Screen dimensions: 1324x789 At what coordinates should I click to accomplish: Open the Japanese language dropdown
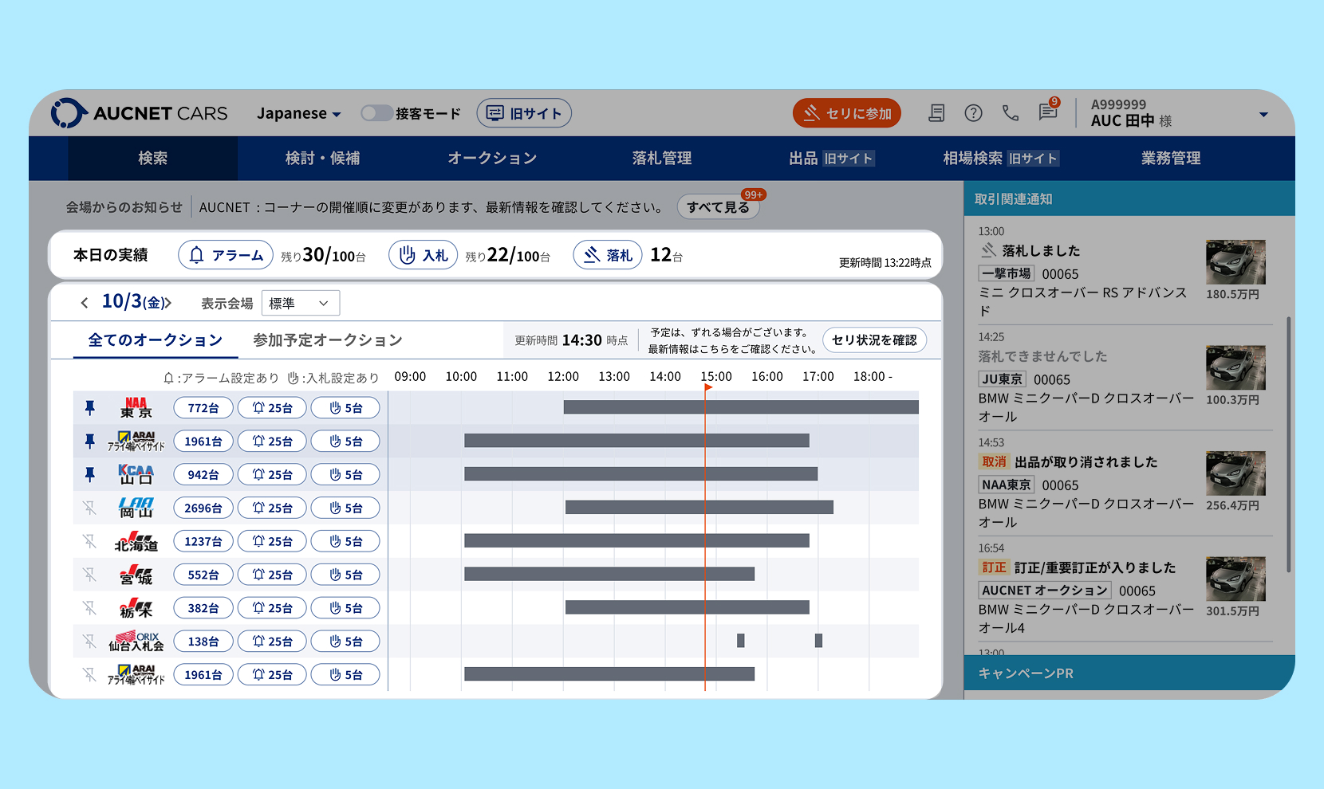tap(298, 113)
